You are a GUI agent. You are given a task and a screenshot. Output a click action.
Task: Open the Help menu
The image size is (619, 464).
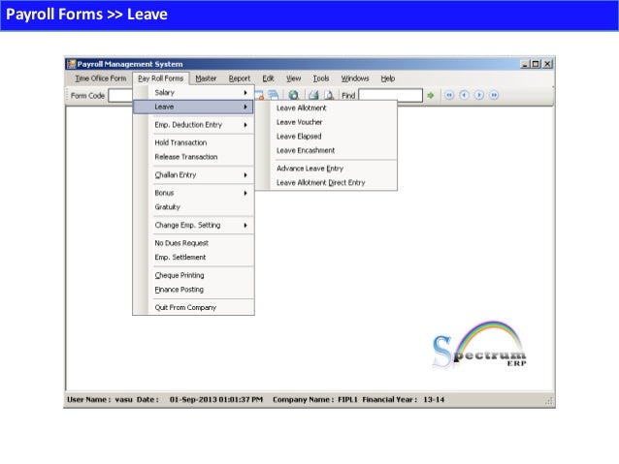[388, 78]
